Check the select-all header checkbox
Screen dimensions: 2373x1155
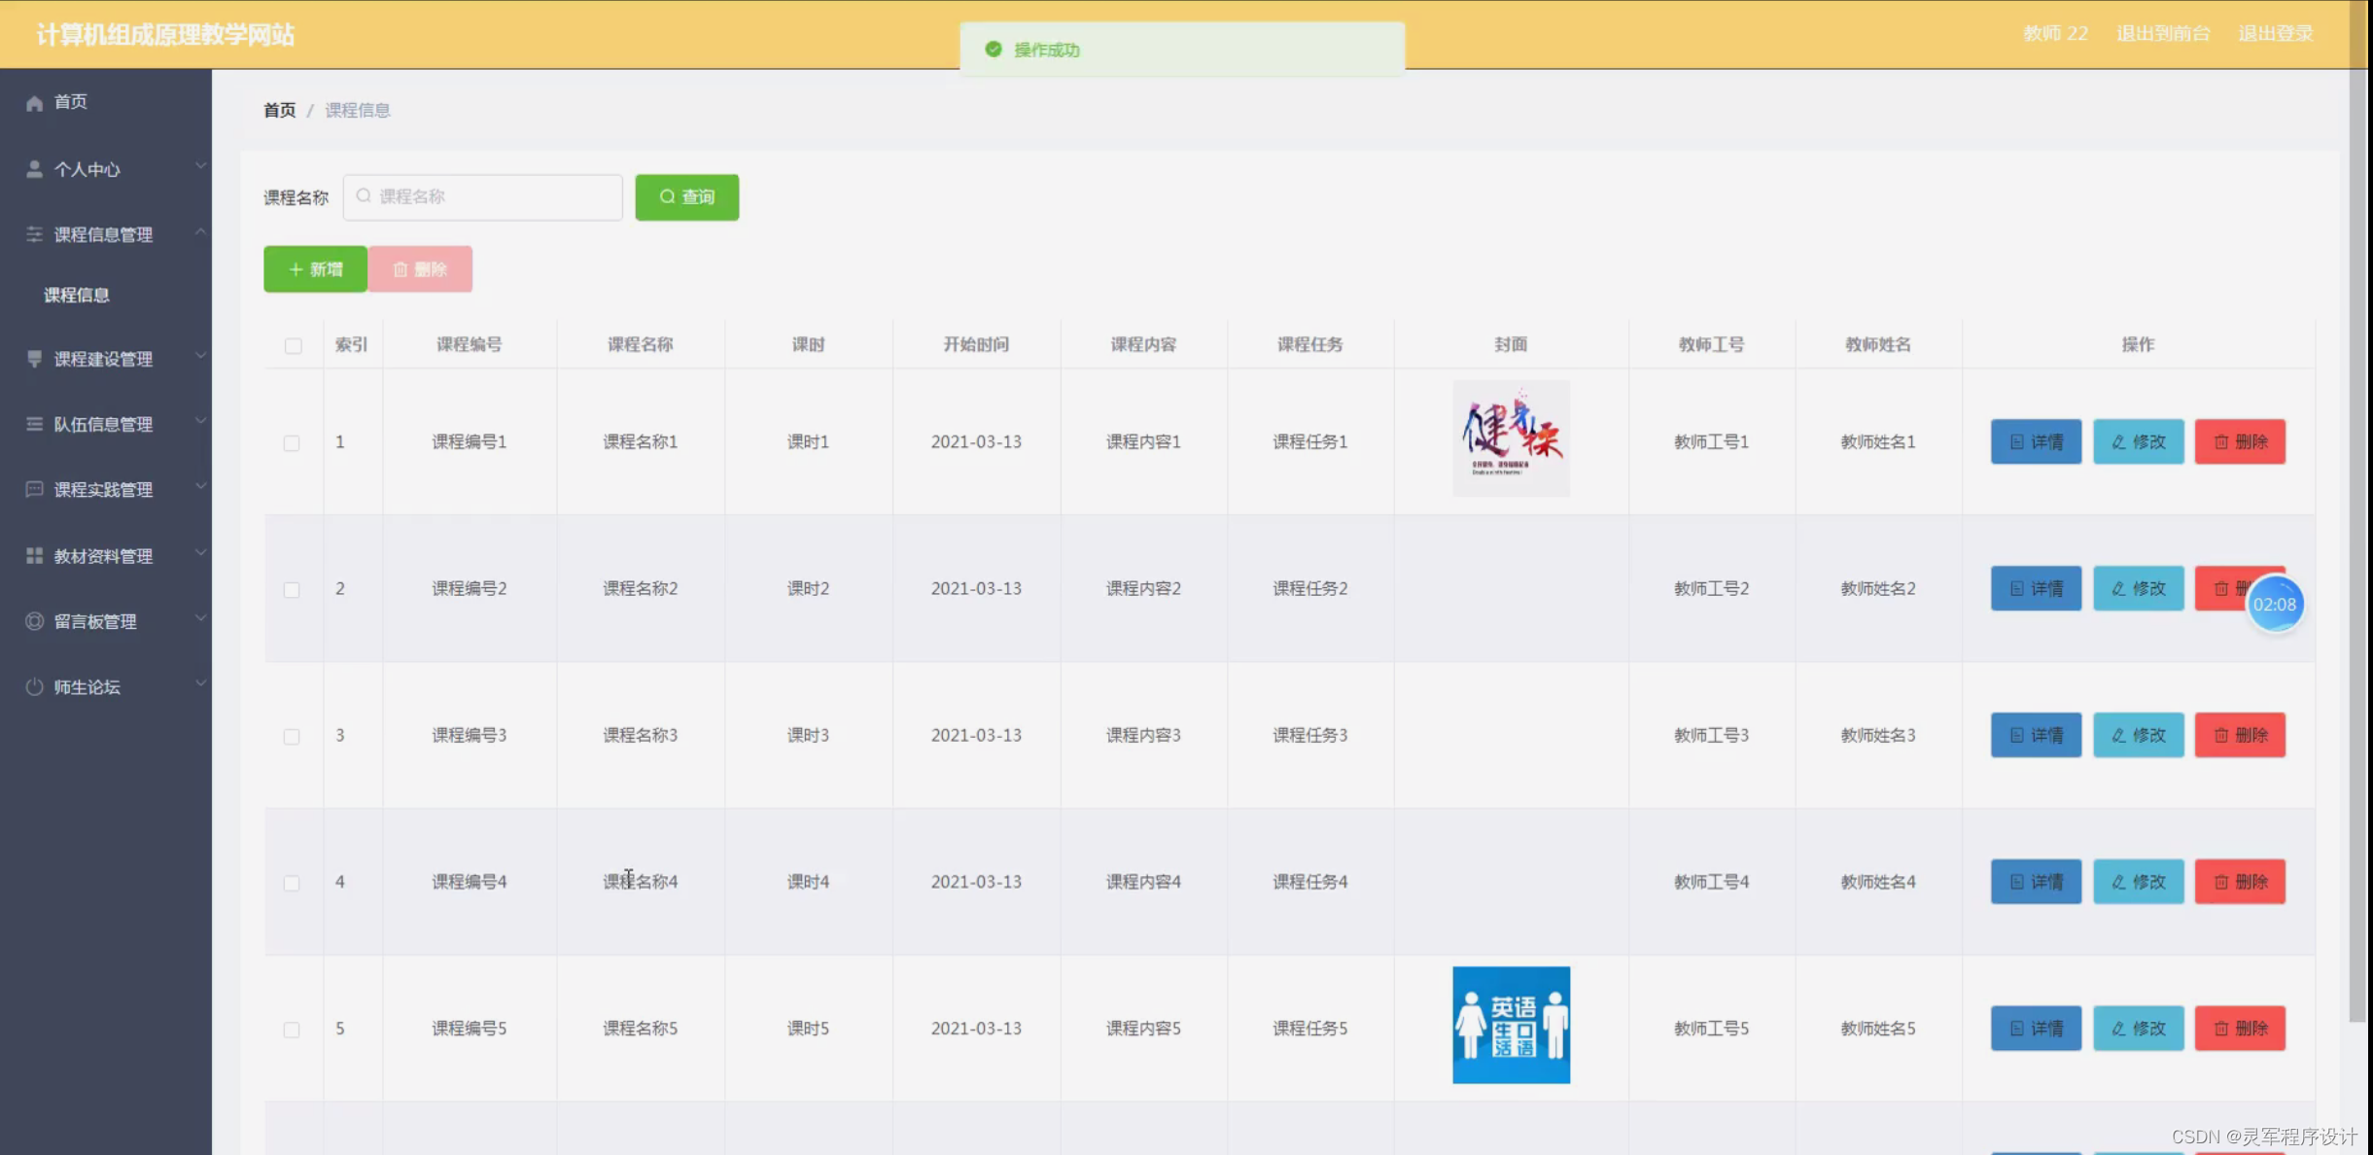294,346
